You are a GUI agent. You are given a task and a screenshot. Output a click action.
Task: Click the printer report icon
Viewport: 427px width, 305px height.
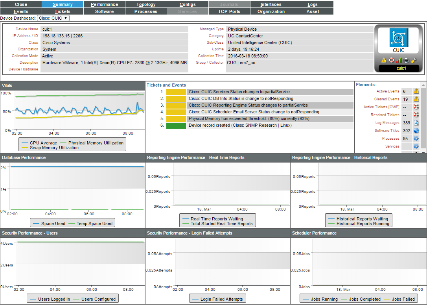tap(406, 60)
